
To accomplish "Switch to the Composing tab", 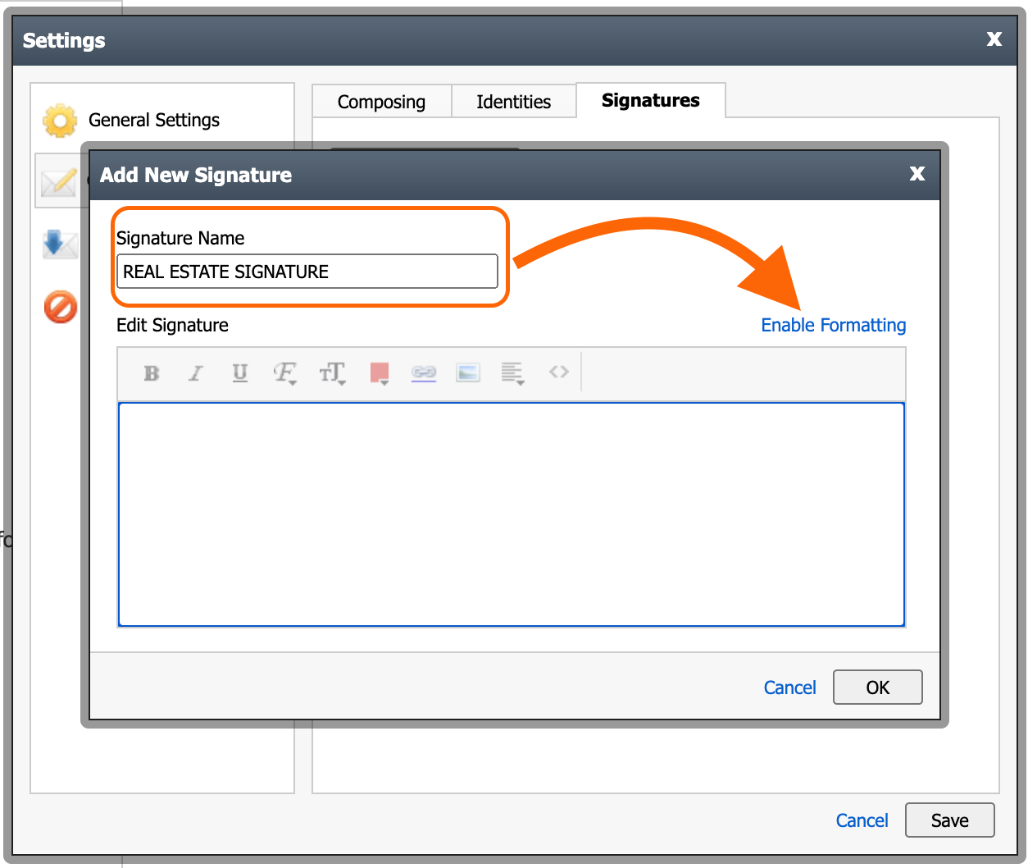I will click(380, 101).
